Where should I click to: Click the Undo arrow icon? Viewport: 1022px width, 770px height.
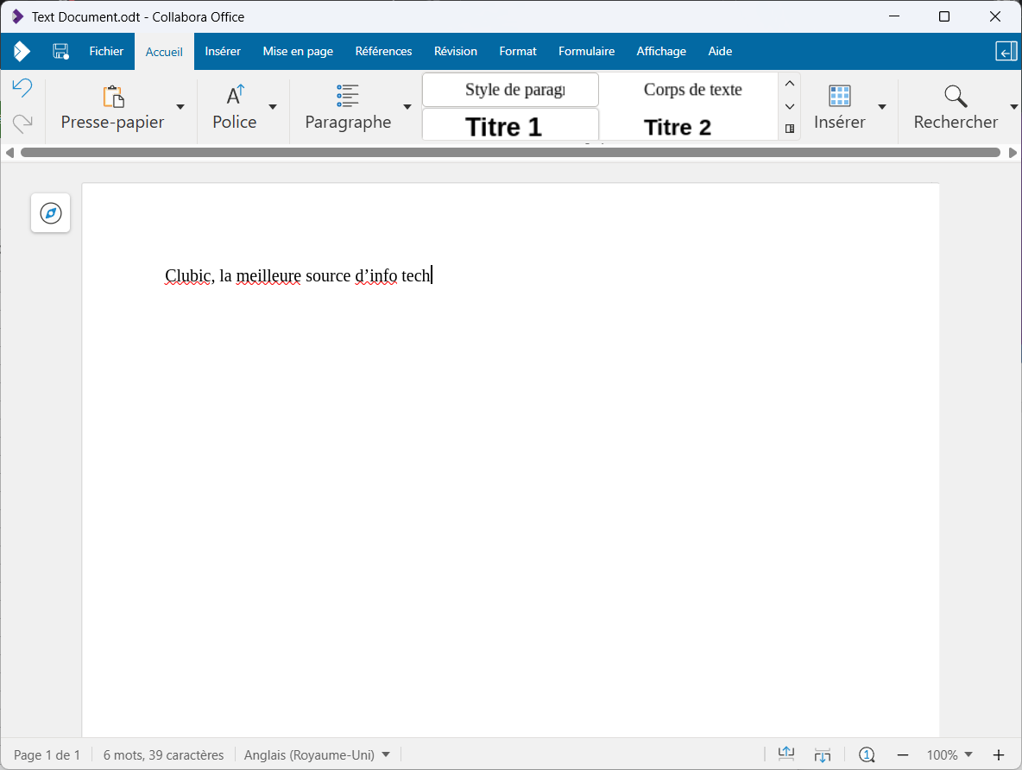[x=22, y=87]
